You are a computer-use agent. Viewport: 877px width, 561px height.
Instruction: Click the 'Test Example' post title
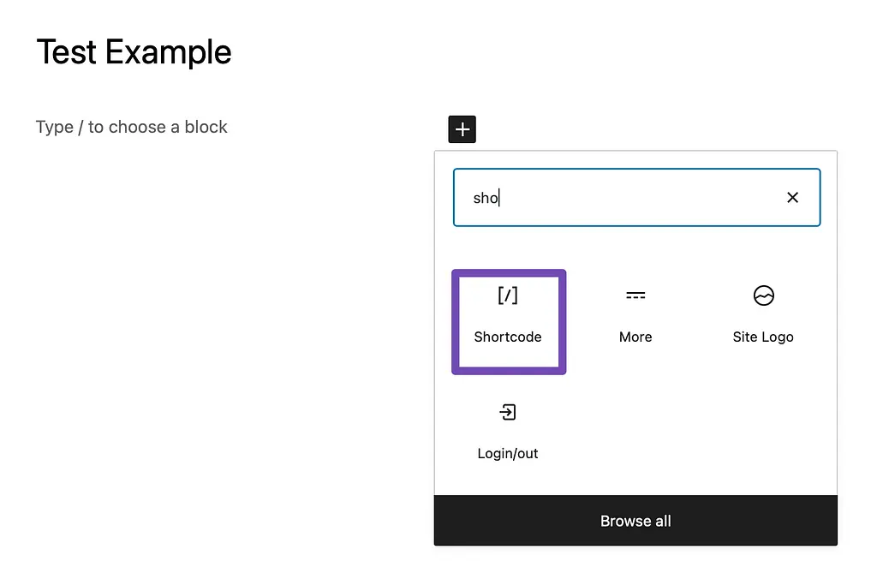(x=134, y=52)
